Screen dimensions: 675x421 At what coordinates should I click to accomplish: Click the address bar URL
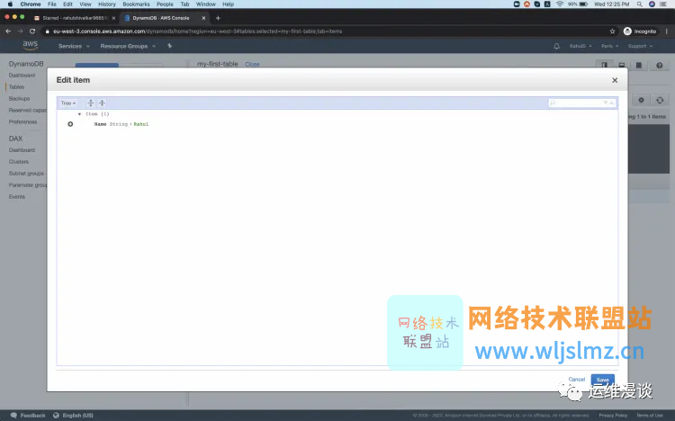click(198, 31)
